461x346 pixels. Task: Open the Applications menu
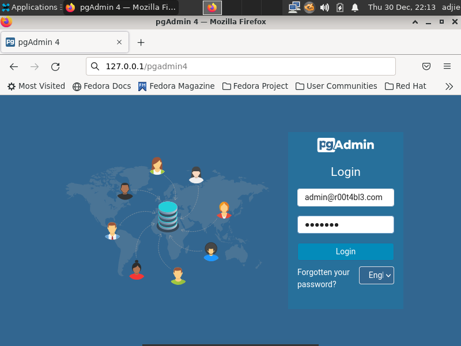(x=31, y=7)
